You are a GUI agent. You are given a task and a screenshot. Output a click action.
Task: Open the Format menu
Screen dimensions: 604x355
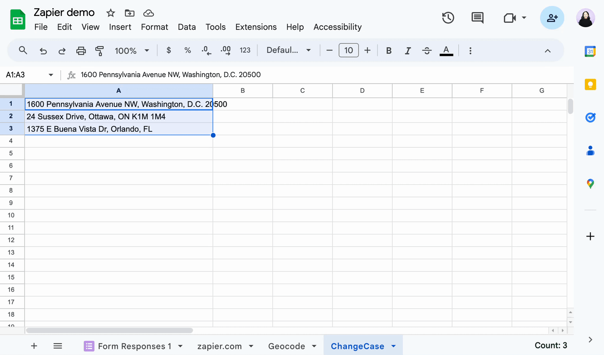(x=154, y=27)
